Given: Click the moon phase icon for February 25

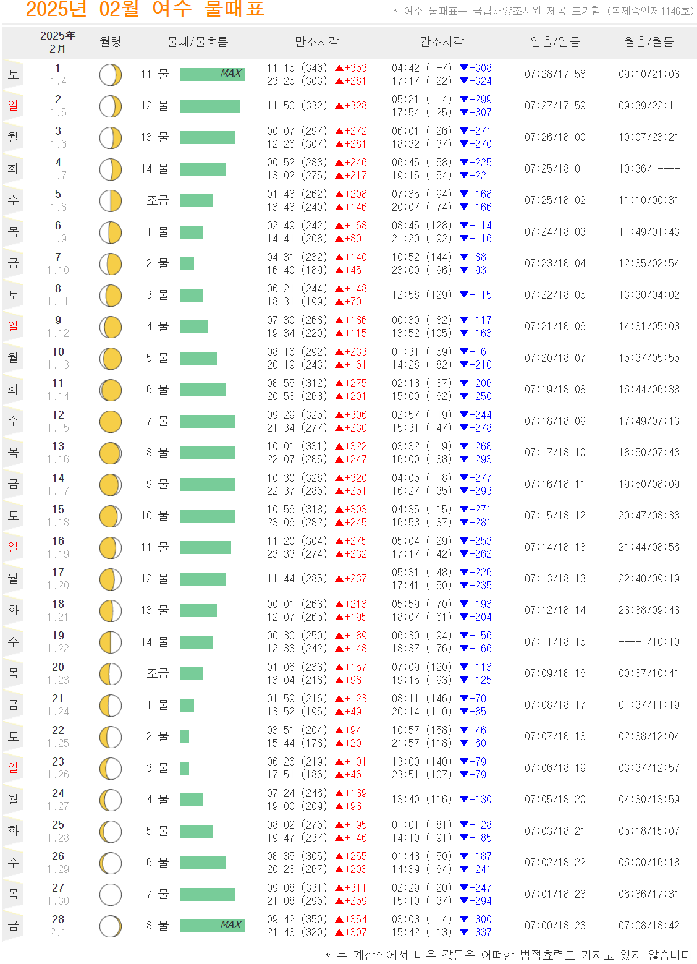Looking at the screenshot, I should (111, 832).
